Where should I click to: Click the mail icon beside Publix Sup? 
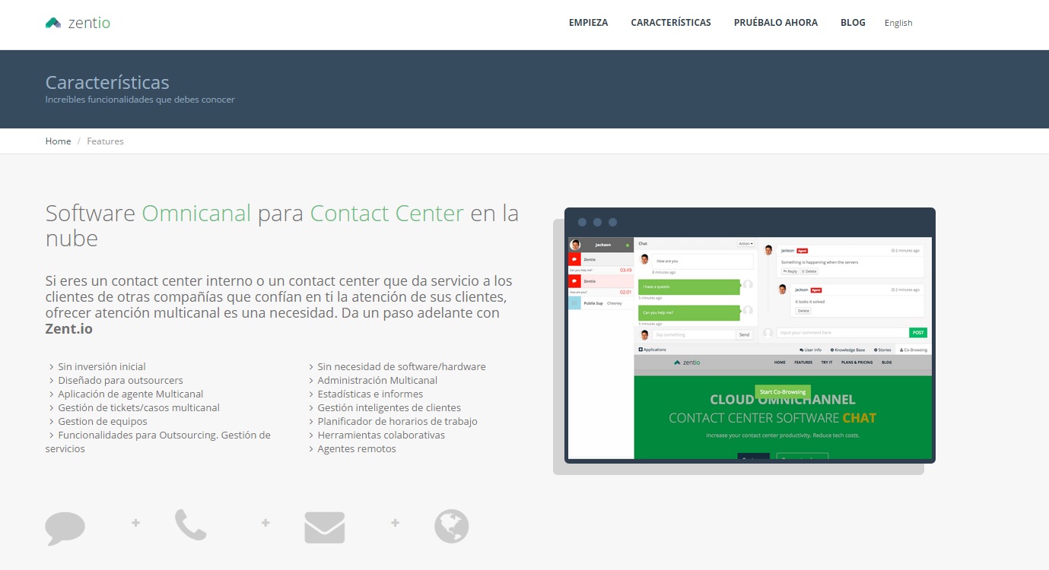point(574,303)
